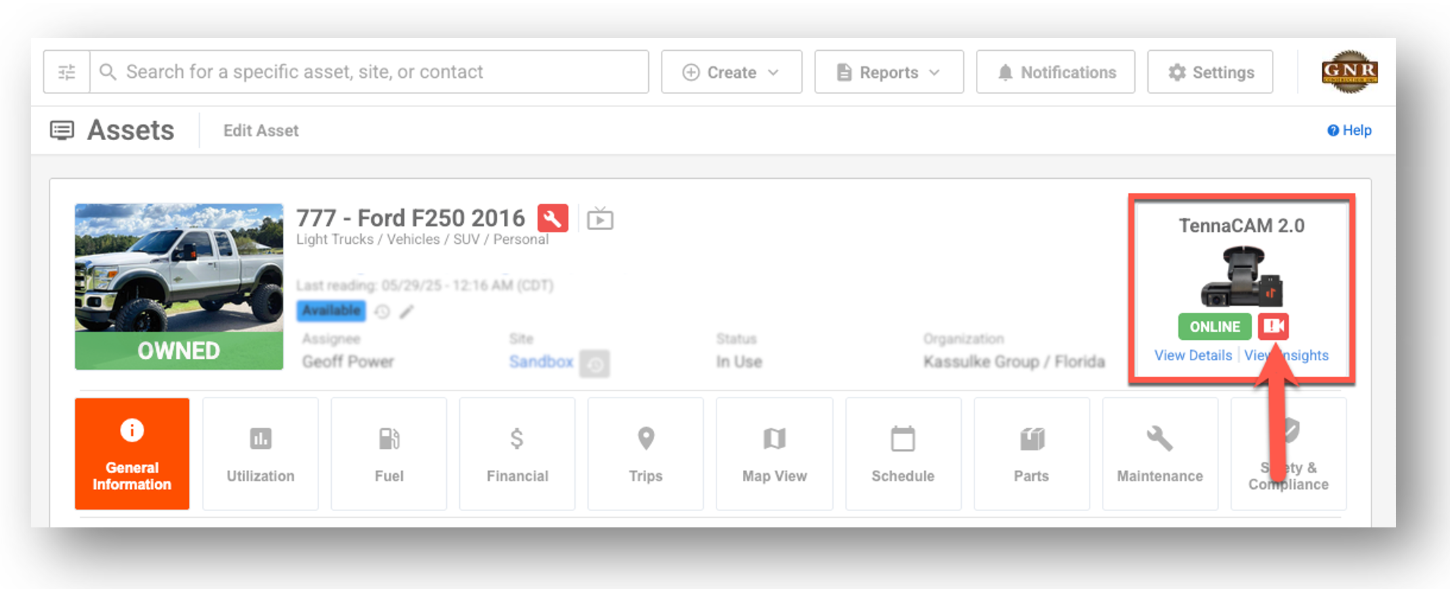Edit status with the pencil icon
The image size is (1450, 589).
[406, 311]
